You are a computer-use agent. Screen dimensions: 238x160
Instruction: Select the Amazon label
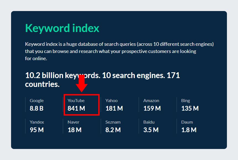pos(151,100)
